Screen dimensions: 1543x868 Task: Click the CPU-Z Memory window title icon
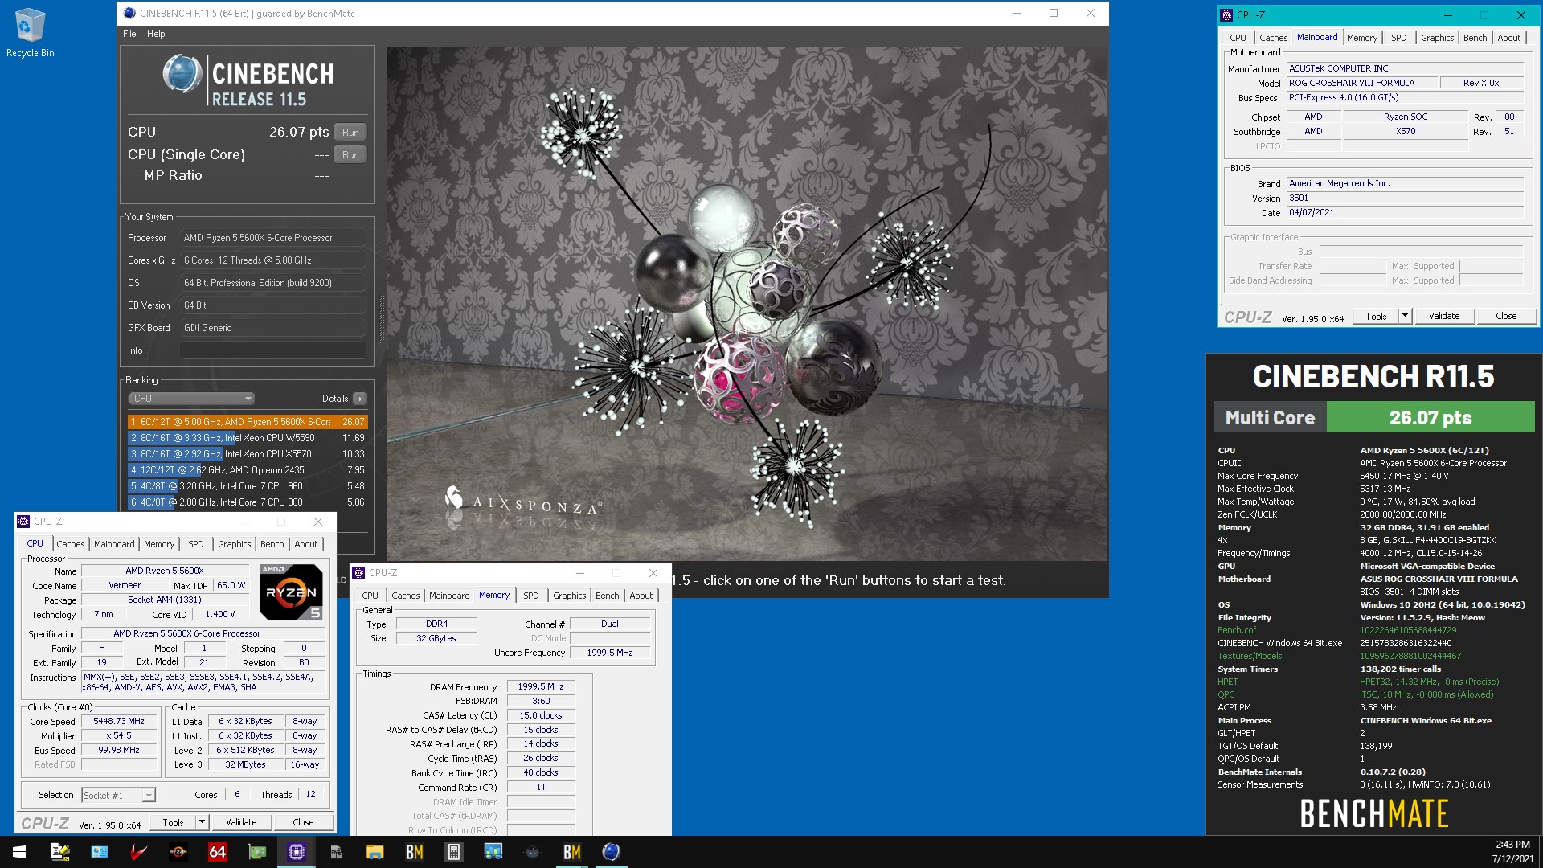359,573
